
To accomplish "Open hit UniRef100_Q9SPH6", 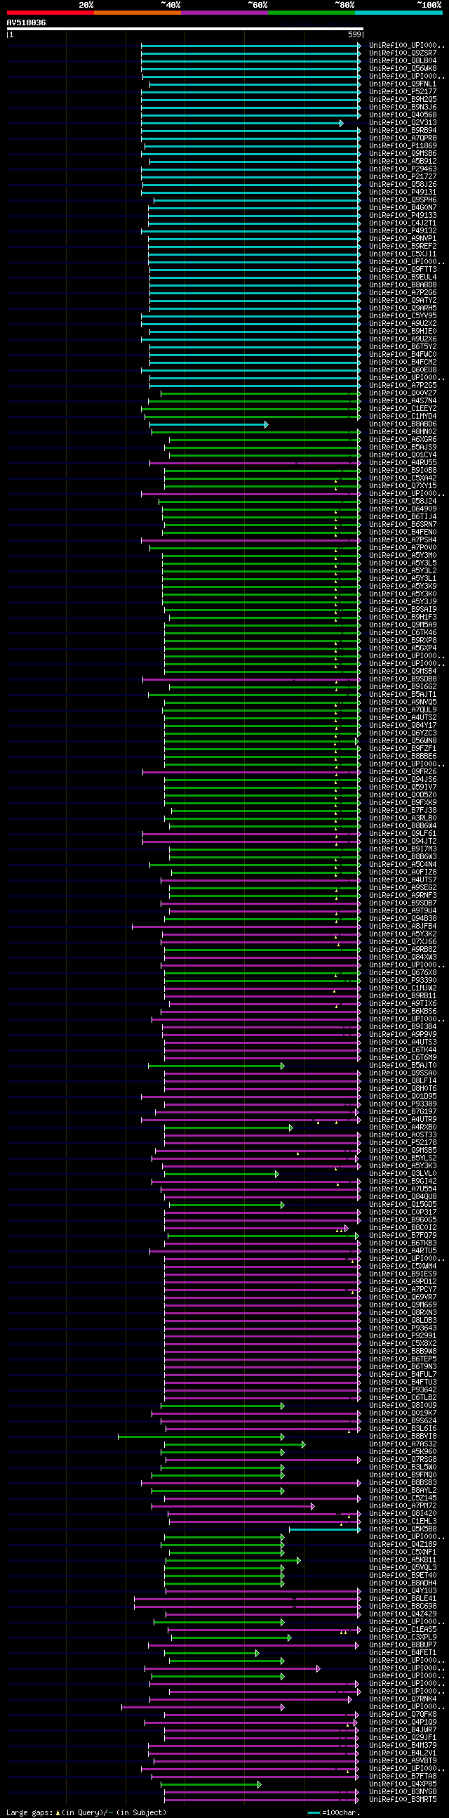I will tap(403, 200).
